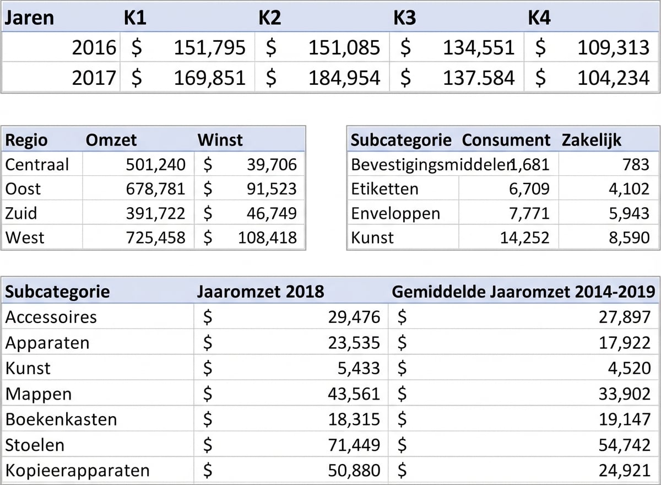The width and height of the screenshot is (661, 485).
Task: Click the K2 column header
Action: click(269, 18)
